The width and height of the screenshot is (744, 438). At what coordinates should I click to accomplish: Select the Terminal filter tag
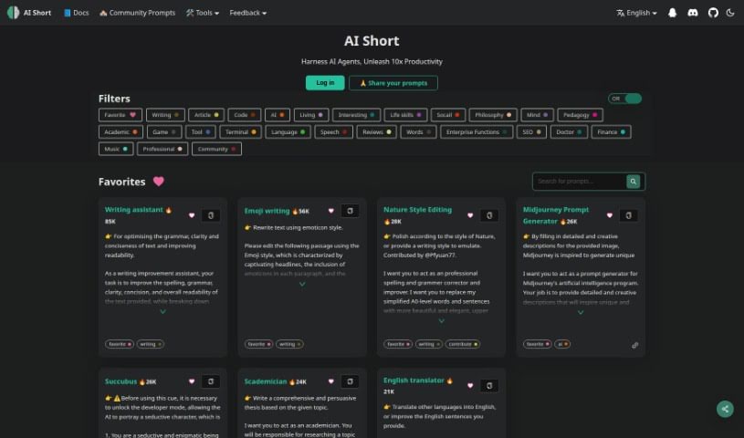pos(241,132)
